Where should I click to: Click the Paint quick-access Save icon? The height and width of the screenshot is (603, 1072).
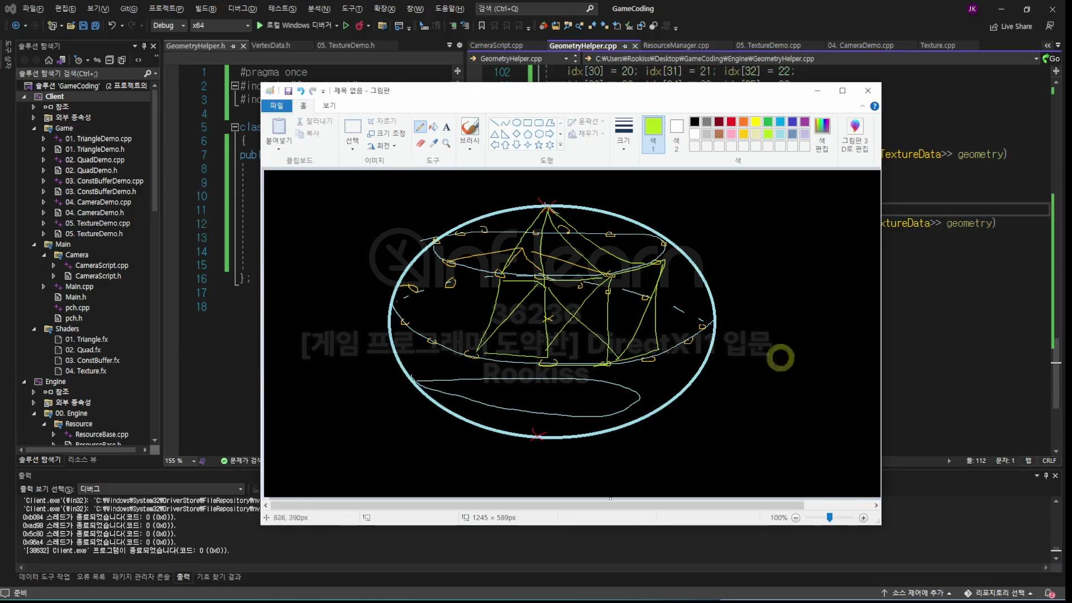[288, 91]
